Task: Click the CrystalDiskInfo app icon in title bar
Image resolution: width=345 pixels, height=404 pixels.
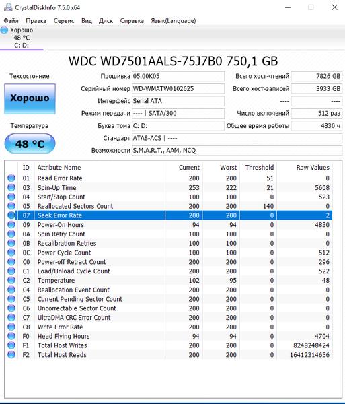Action: (x=8, y=7)
